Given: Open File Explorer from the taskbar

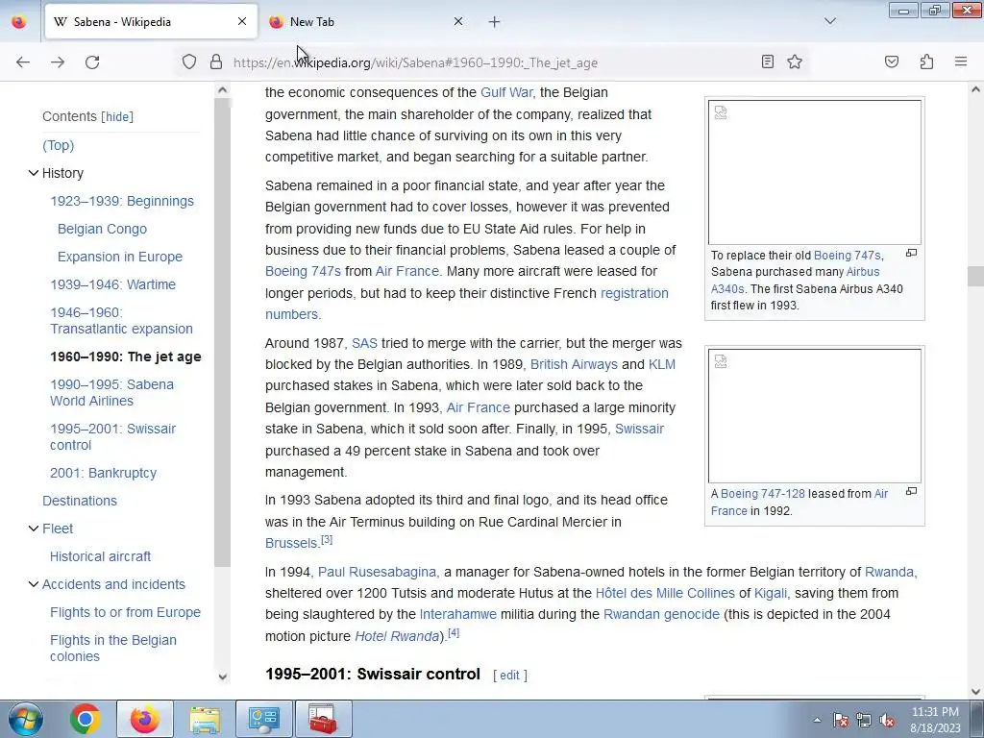Looking at the screenshot, I should coord(205,719).
